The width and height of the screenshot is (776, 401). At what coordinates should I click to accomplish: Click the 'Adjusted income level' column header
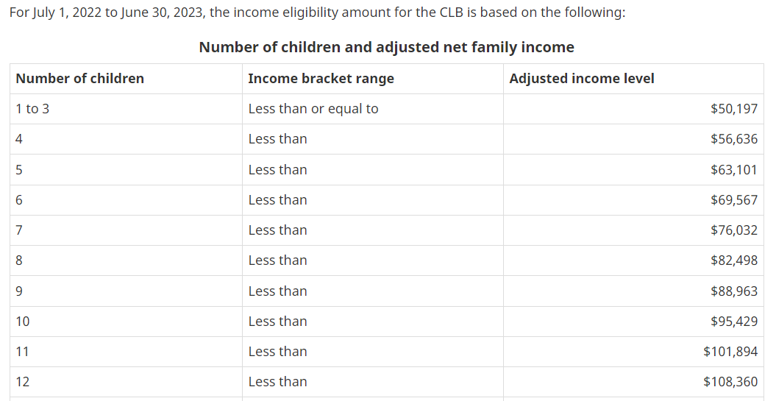(581, 79)
